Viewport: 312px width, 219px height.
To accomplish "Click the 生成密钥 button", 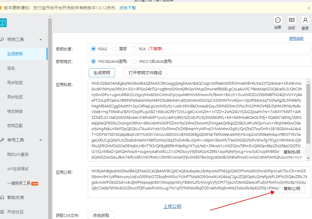I will [x=102, y=73].
